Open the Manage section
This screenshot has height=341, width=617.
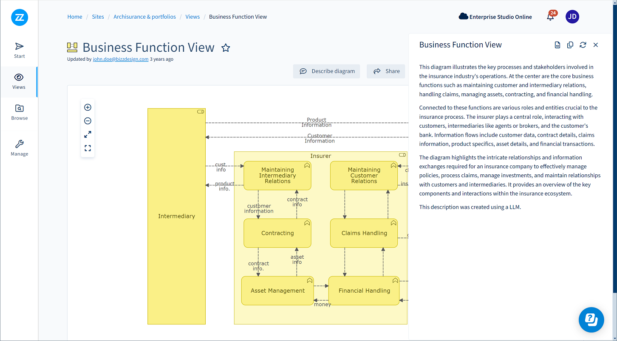pyautogui.click(x=19, y=148)
